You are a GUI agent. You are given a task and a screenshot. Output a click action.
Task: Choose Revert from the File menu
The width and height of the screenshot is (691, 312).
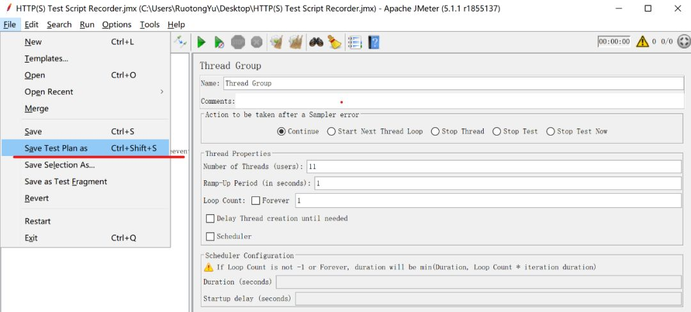point(85,198)
